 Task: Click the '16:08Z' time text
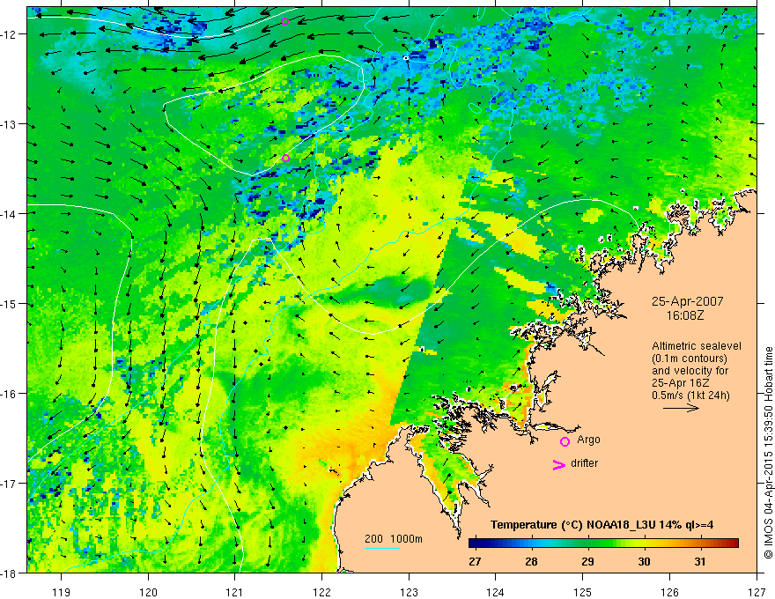(x=685, y=314)
